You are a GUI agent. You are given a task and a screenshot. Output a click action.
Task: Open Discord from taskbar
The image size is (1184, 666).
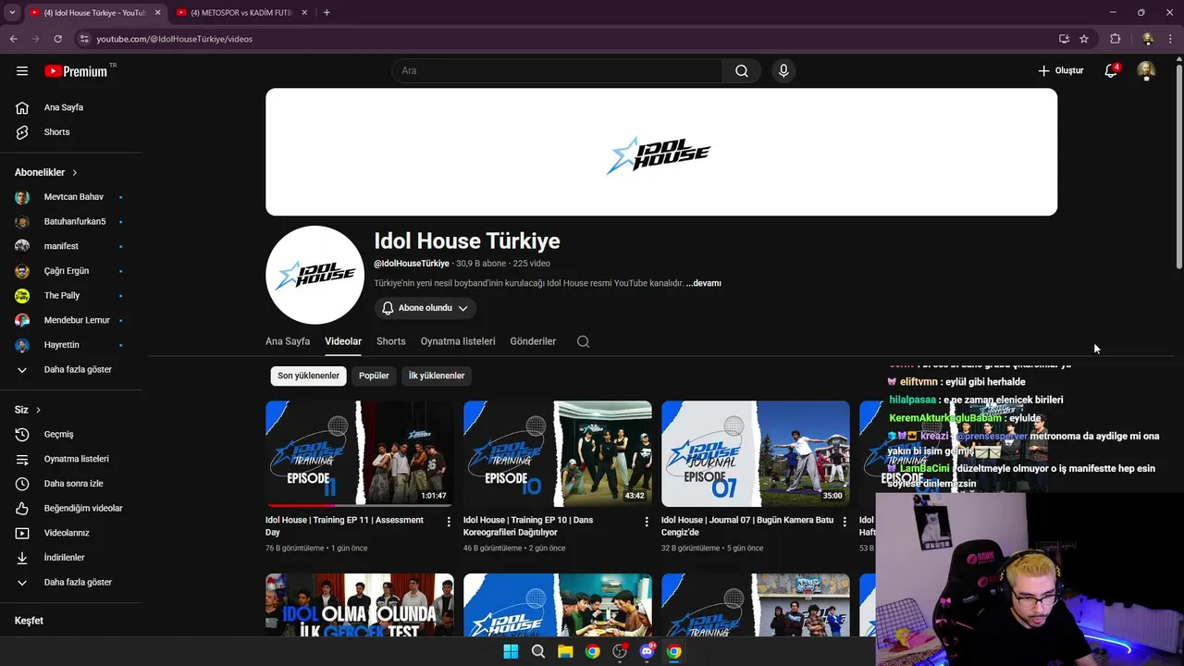click(x=647, y=651)
